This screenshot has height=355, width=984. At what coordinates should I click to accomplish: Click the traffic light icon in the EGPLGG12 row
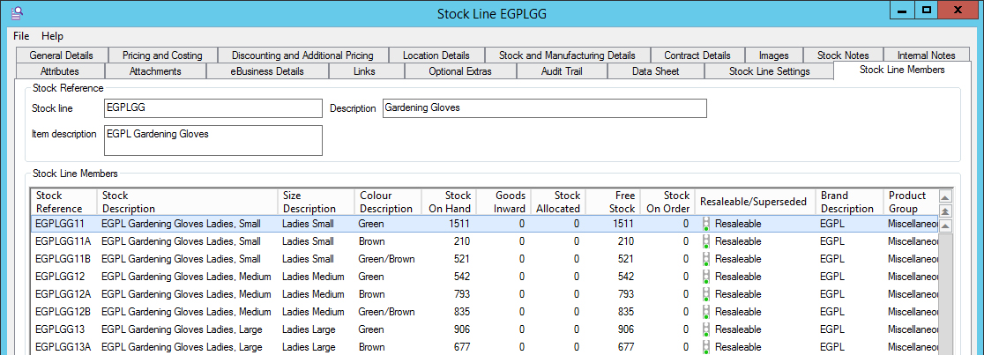[x=706, y=277]
